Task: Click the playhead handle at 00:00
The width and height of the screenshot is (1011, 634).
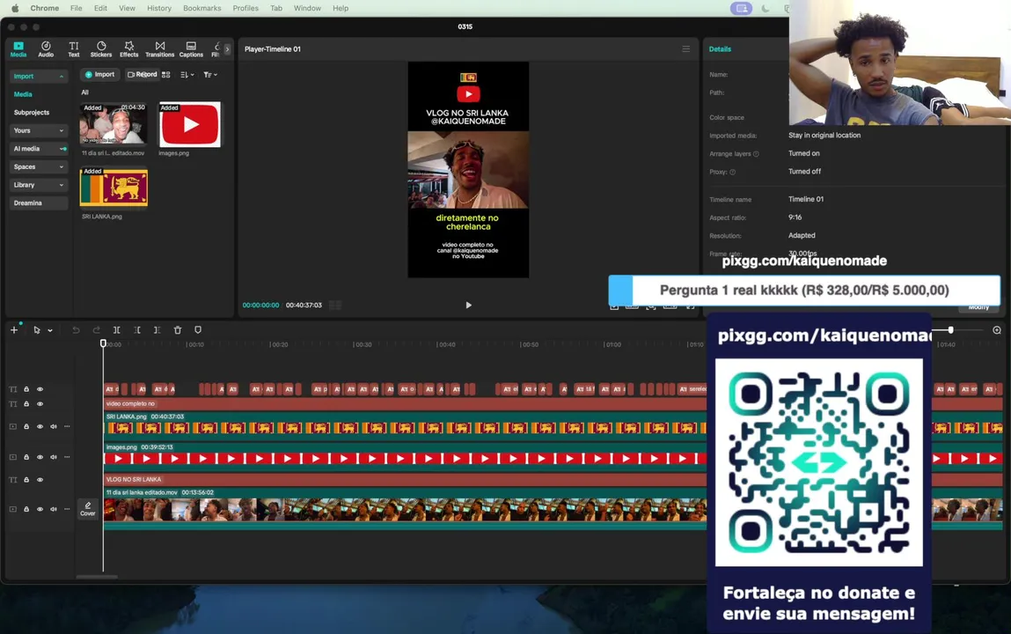Action: 103,343
